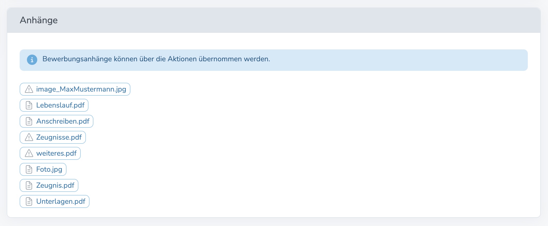Click the document icon beside Foto.jpg
This screenshot has height=226, width=548.
[x=28, y=169]
